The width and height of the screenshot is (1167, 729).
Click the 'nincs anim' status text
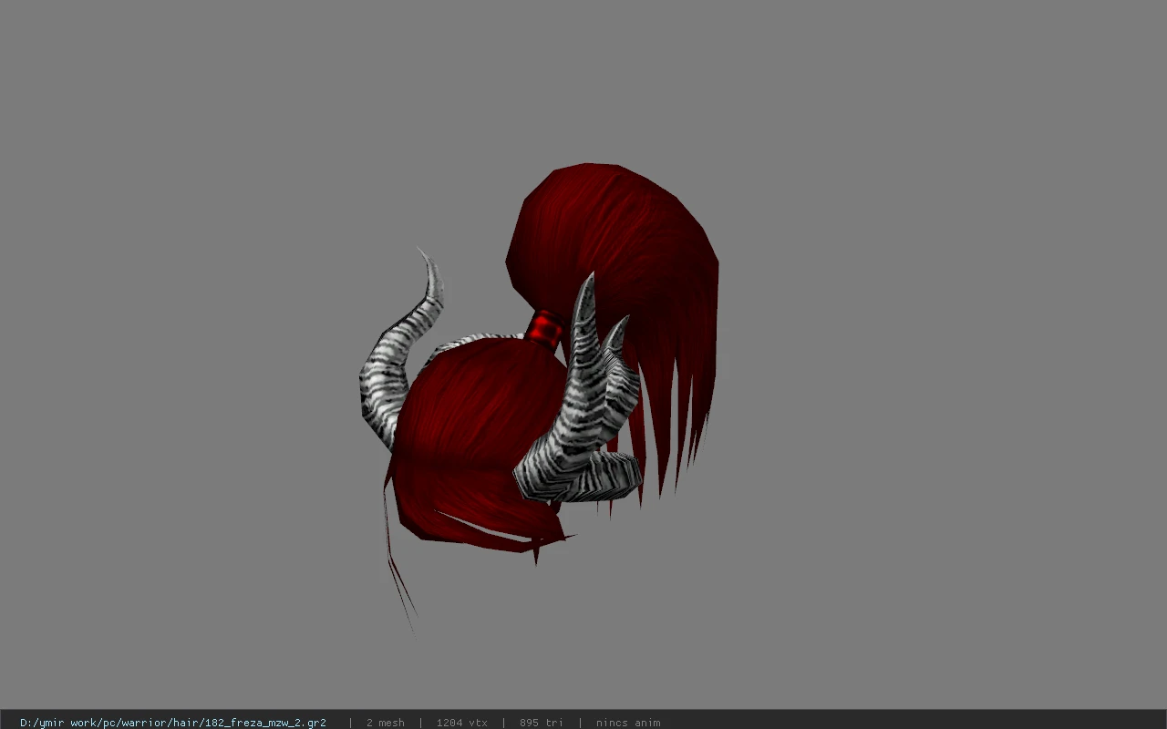tap(628, 723)
